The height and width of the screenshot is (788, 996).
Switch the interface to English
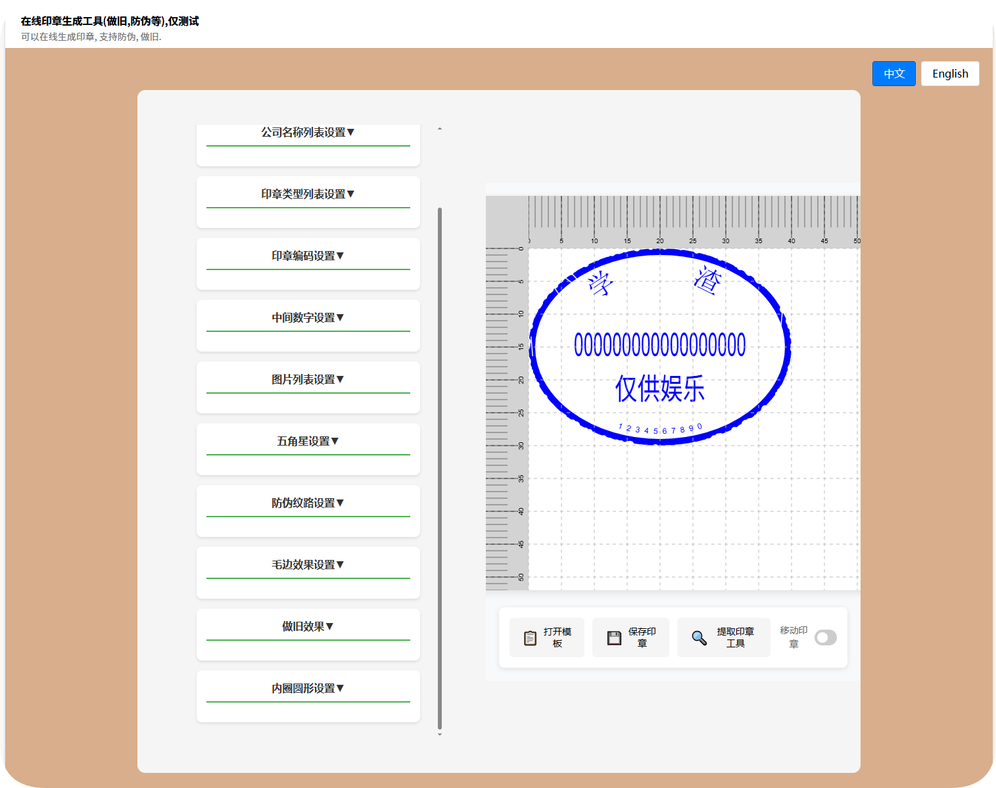click(x=949, y=73)
